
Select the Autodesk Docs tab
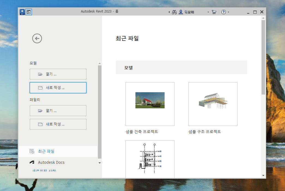coord(58,162)
